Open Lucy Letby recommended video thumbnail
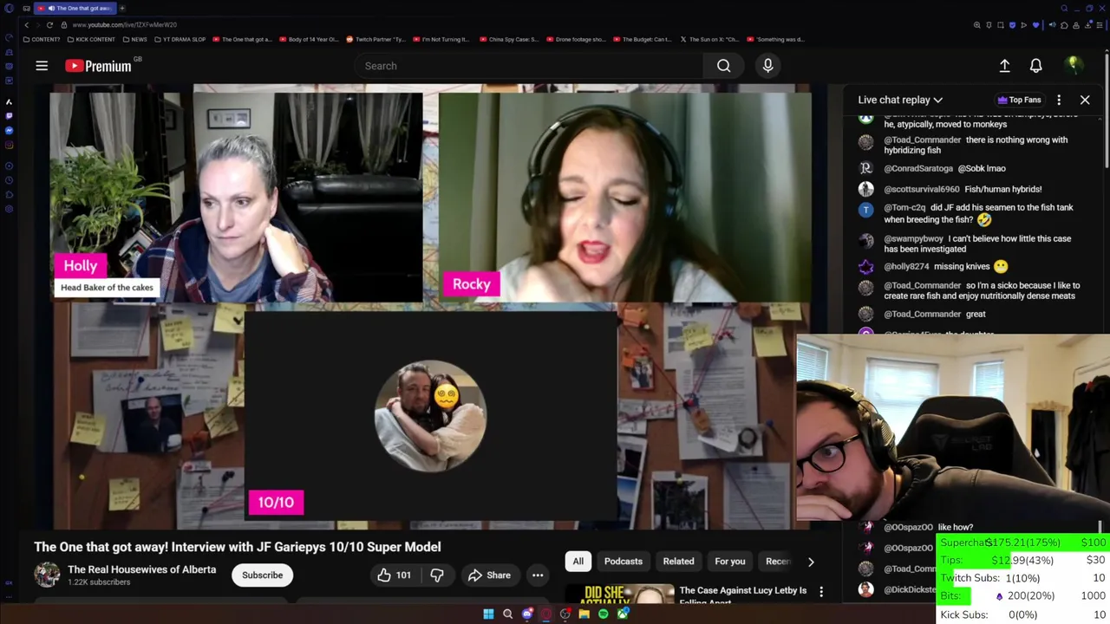 pyautogui.click(x=619, y=594)
